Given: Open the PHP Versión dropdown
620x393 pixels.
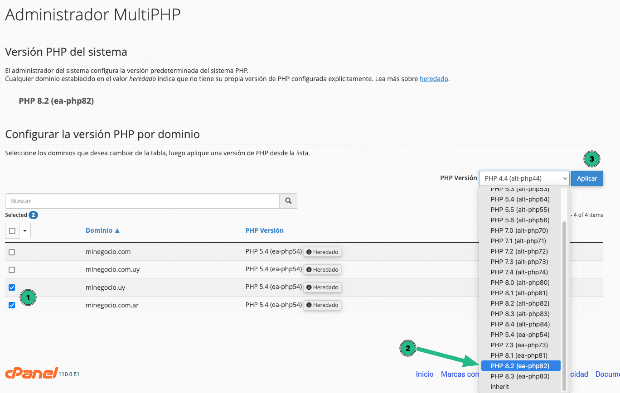Looking at the screenshot, I should click(x=524, y=178).
